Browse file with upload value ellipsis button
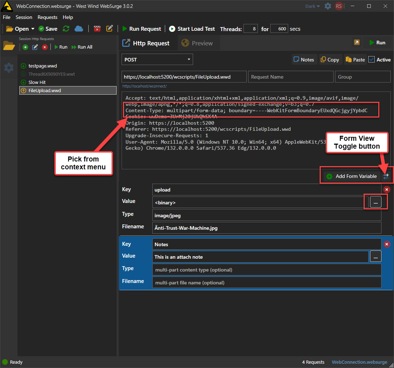The height and width of the screenshot is (368, 394). (375, 202)
